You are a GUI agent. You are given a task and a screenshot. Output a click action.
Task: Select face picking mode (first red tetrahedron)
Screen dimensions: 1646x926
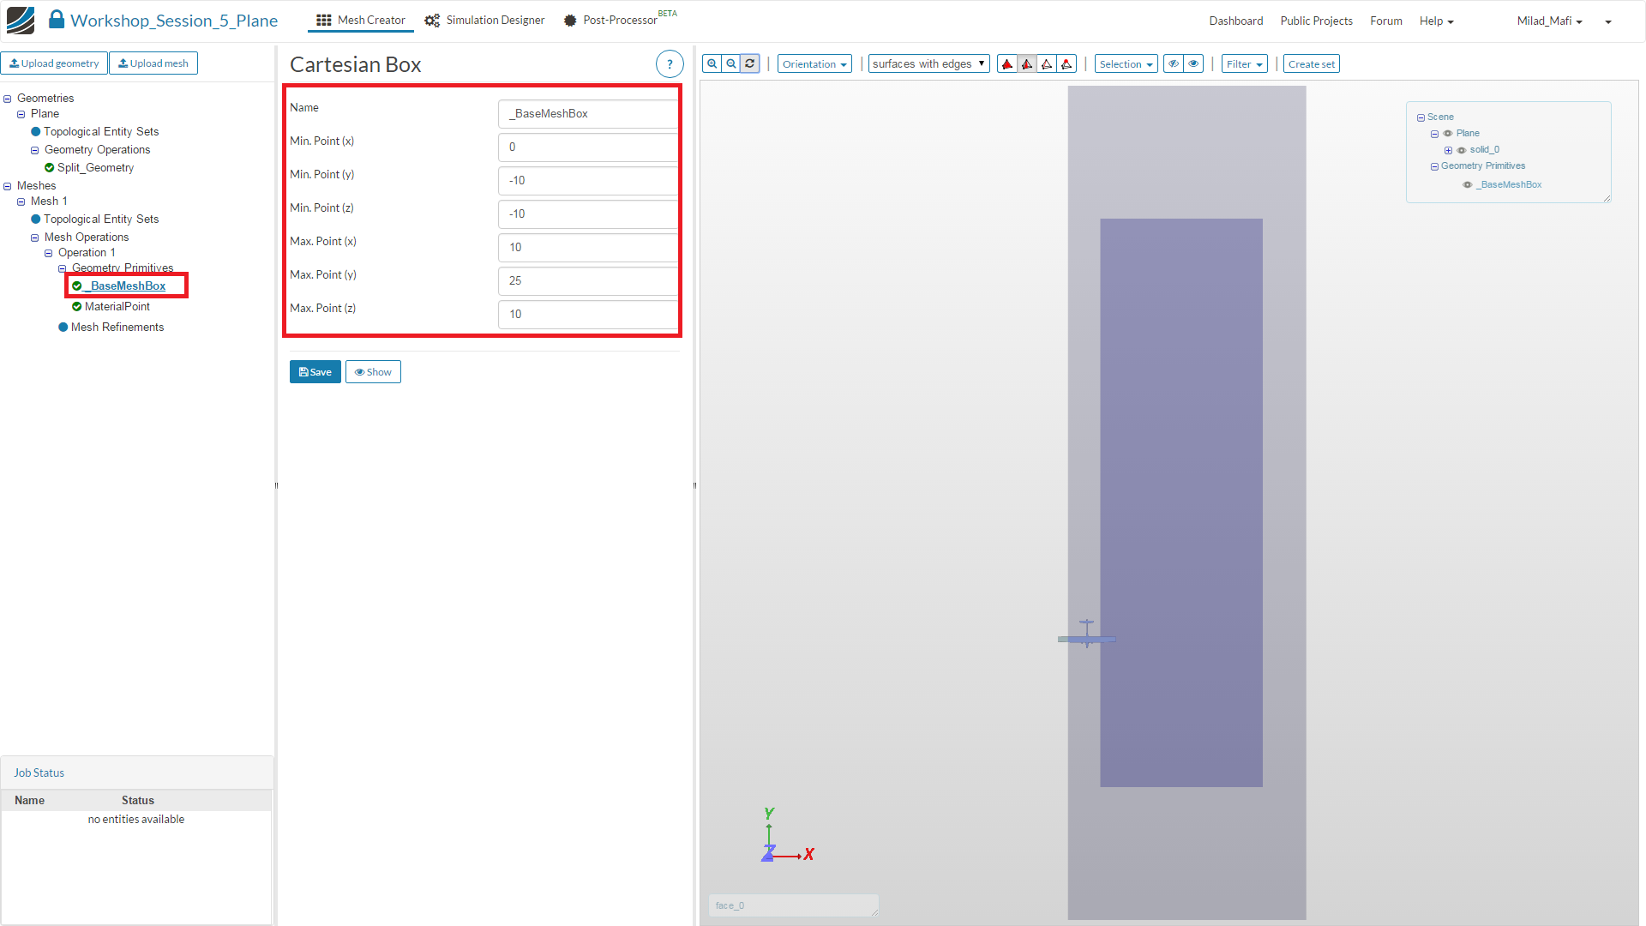pyautogui.click(x=1007, y=64)
